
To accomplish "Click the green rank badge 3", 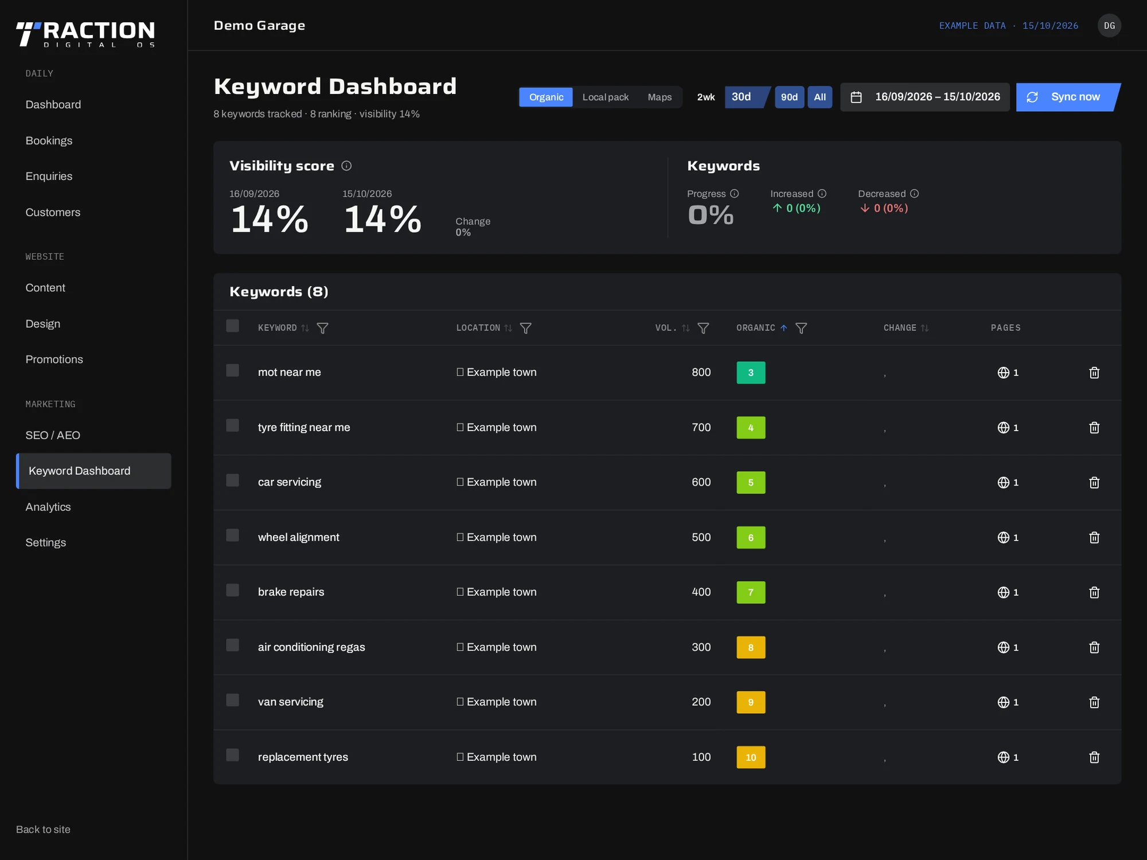I will [751, 373].
